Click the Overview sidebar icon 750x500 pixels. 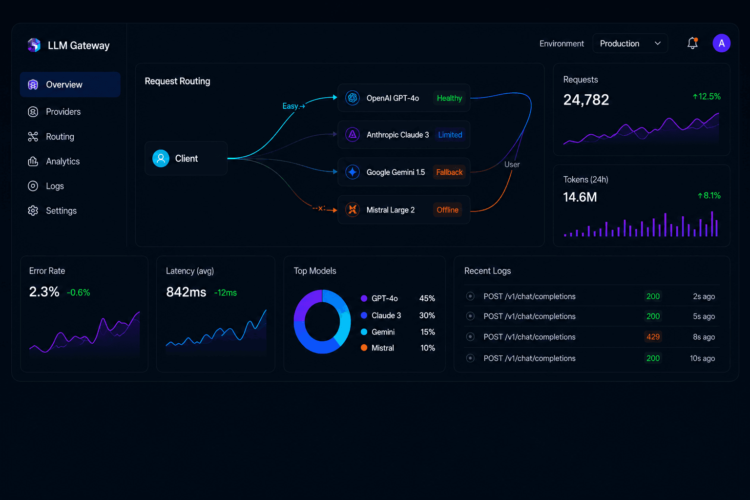tap(33, 84)
